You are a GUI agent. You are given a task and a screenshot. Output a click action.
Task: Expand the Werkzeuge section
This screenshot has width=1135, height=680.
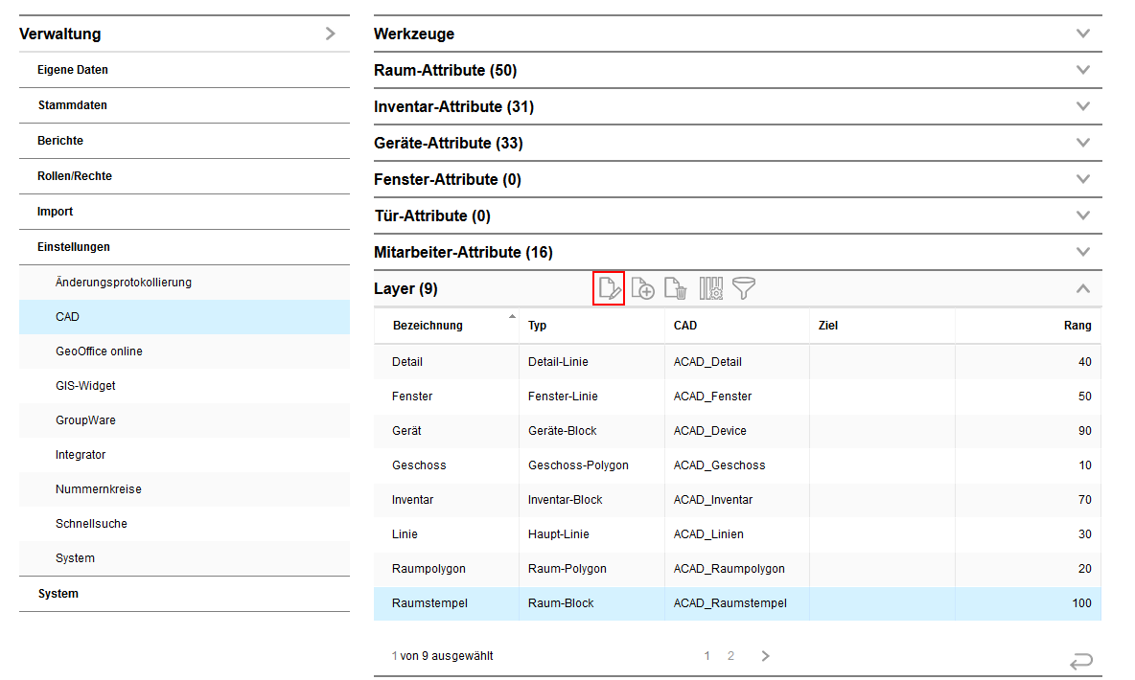click(1083, 34)
